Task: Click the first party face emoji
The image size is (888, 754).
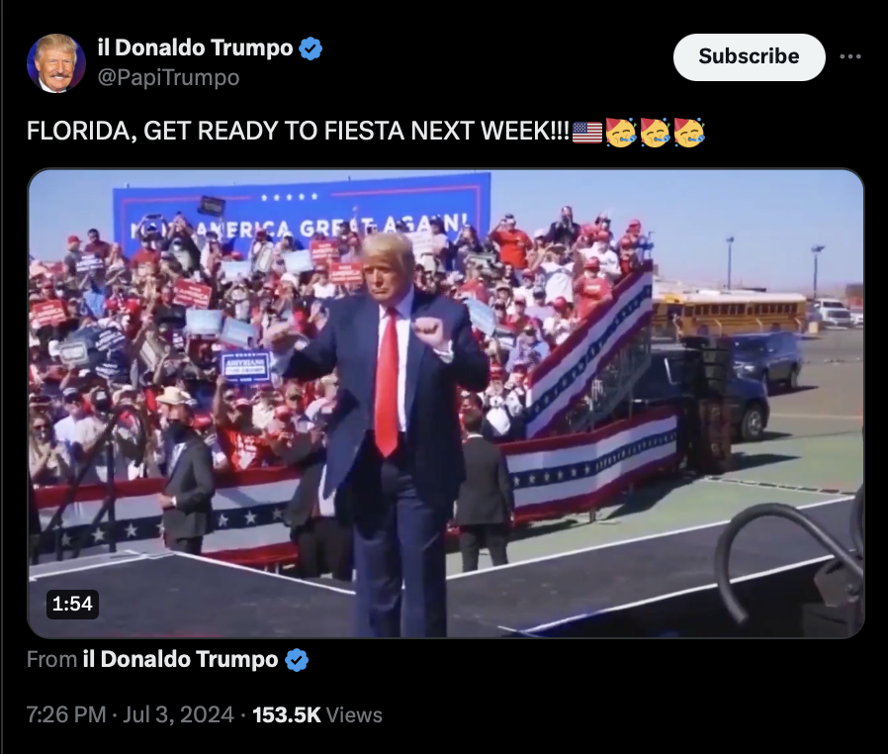Action: (x=620, y=132)
